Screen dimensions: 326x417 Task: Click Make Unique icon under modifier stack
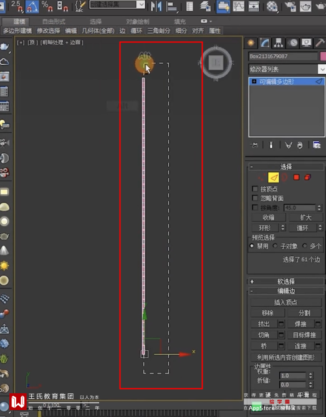289,145
